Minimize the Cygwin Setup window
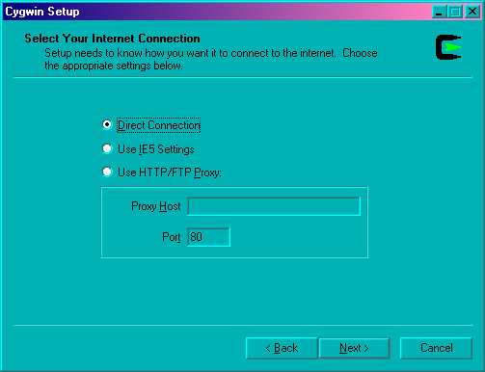The height and width of the screenshot is (372, 485). tap(439, 12)
